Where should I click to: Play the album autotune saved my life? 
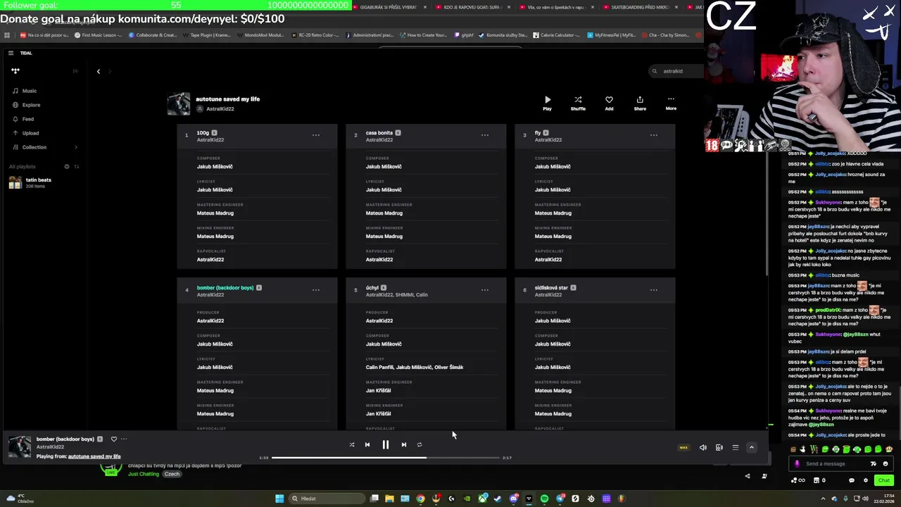[x=547, y=103]
